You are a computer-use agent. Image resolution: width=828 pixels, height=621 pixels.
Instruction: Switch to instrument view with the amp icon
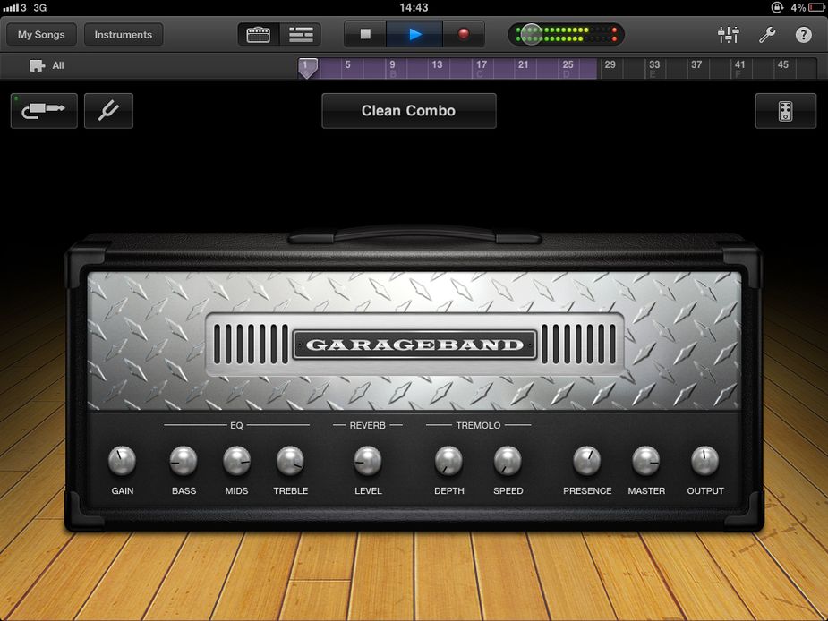[258, 34]
